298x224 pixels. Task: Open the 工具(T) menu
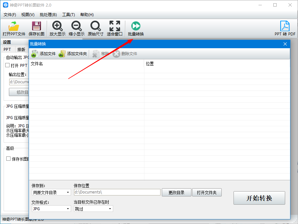[x=68, y=14]
